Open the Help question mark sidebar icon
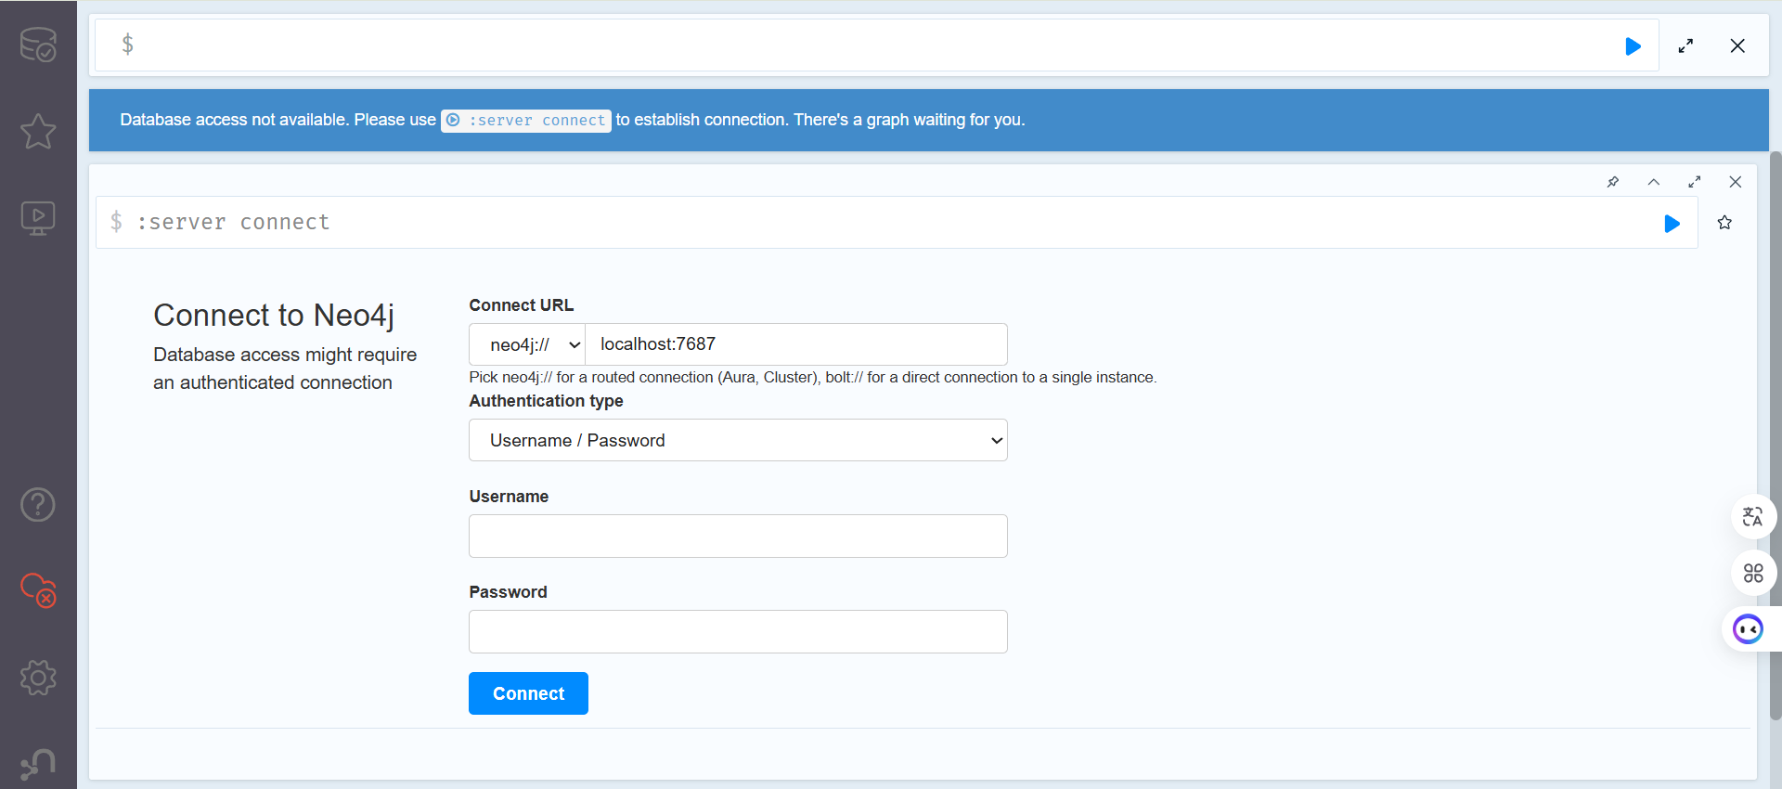This screenshot has height=789, width=1782. (x=38, y=505)
